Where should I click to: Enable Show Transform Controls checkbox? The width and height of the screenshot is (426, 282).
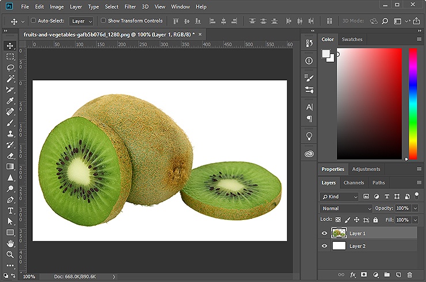click(x=103, y=21)
